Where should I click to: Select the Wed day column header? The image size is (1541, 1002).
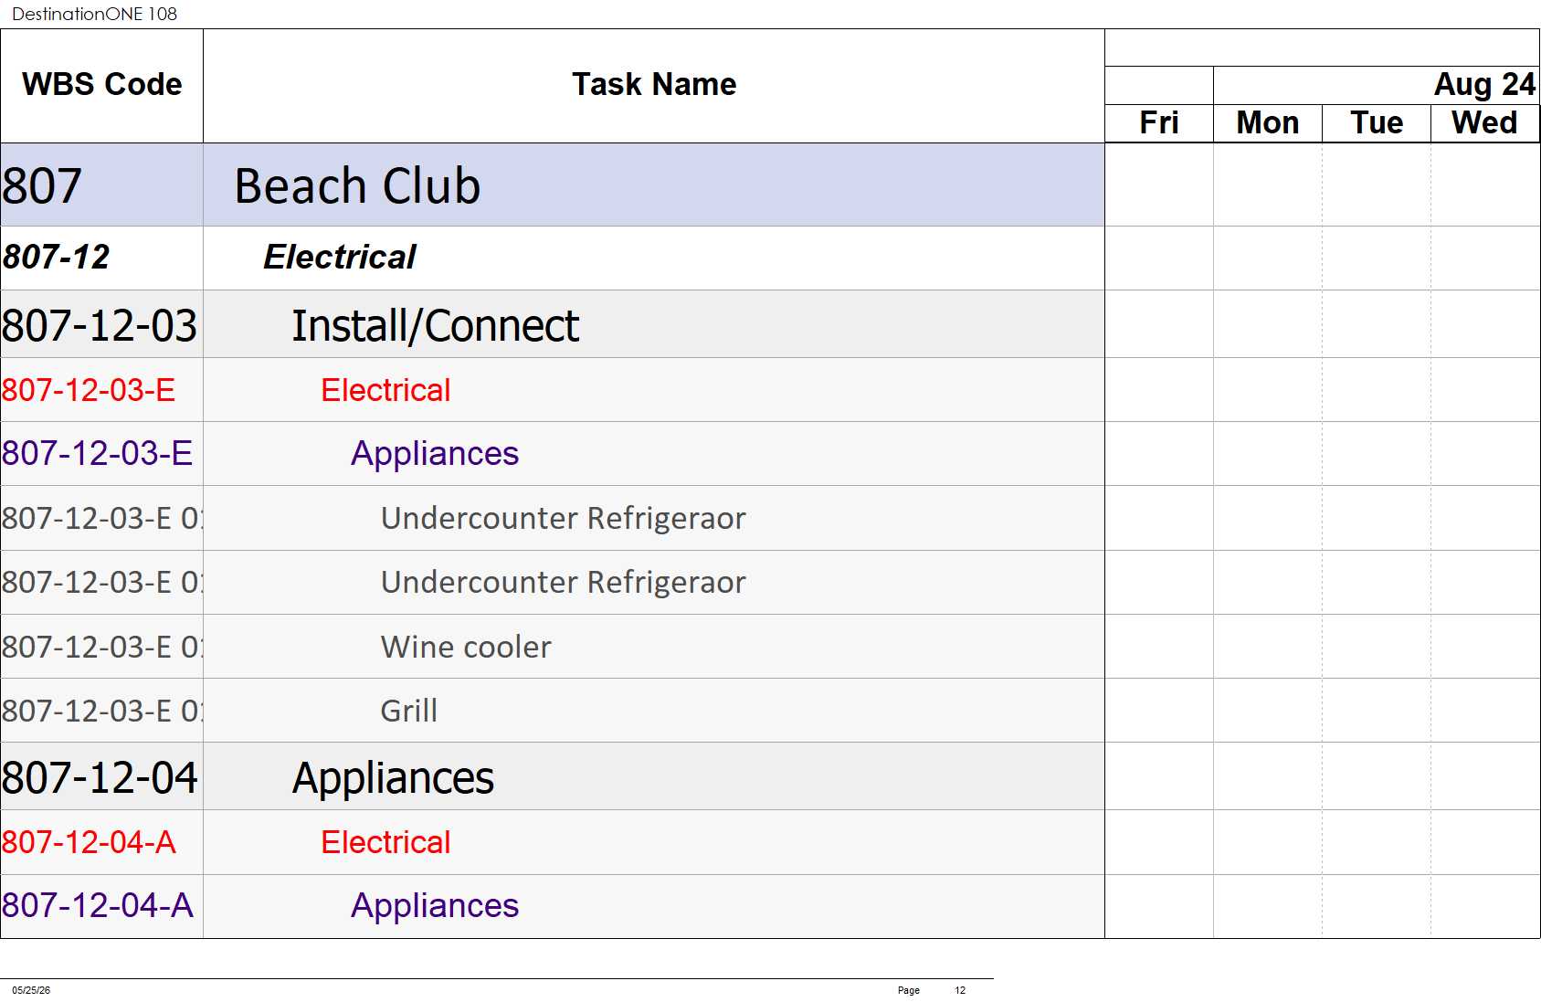[1484, 122]
